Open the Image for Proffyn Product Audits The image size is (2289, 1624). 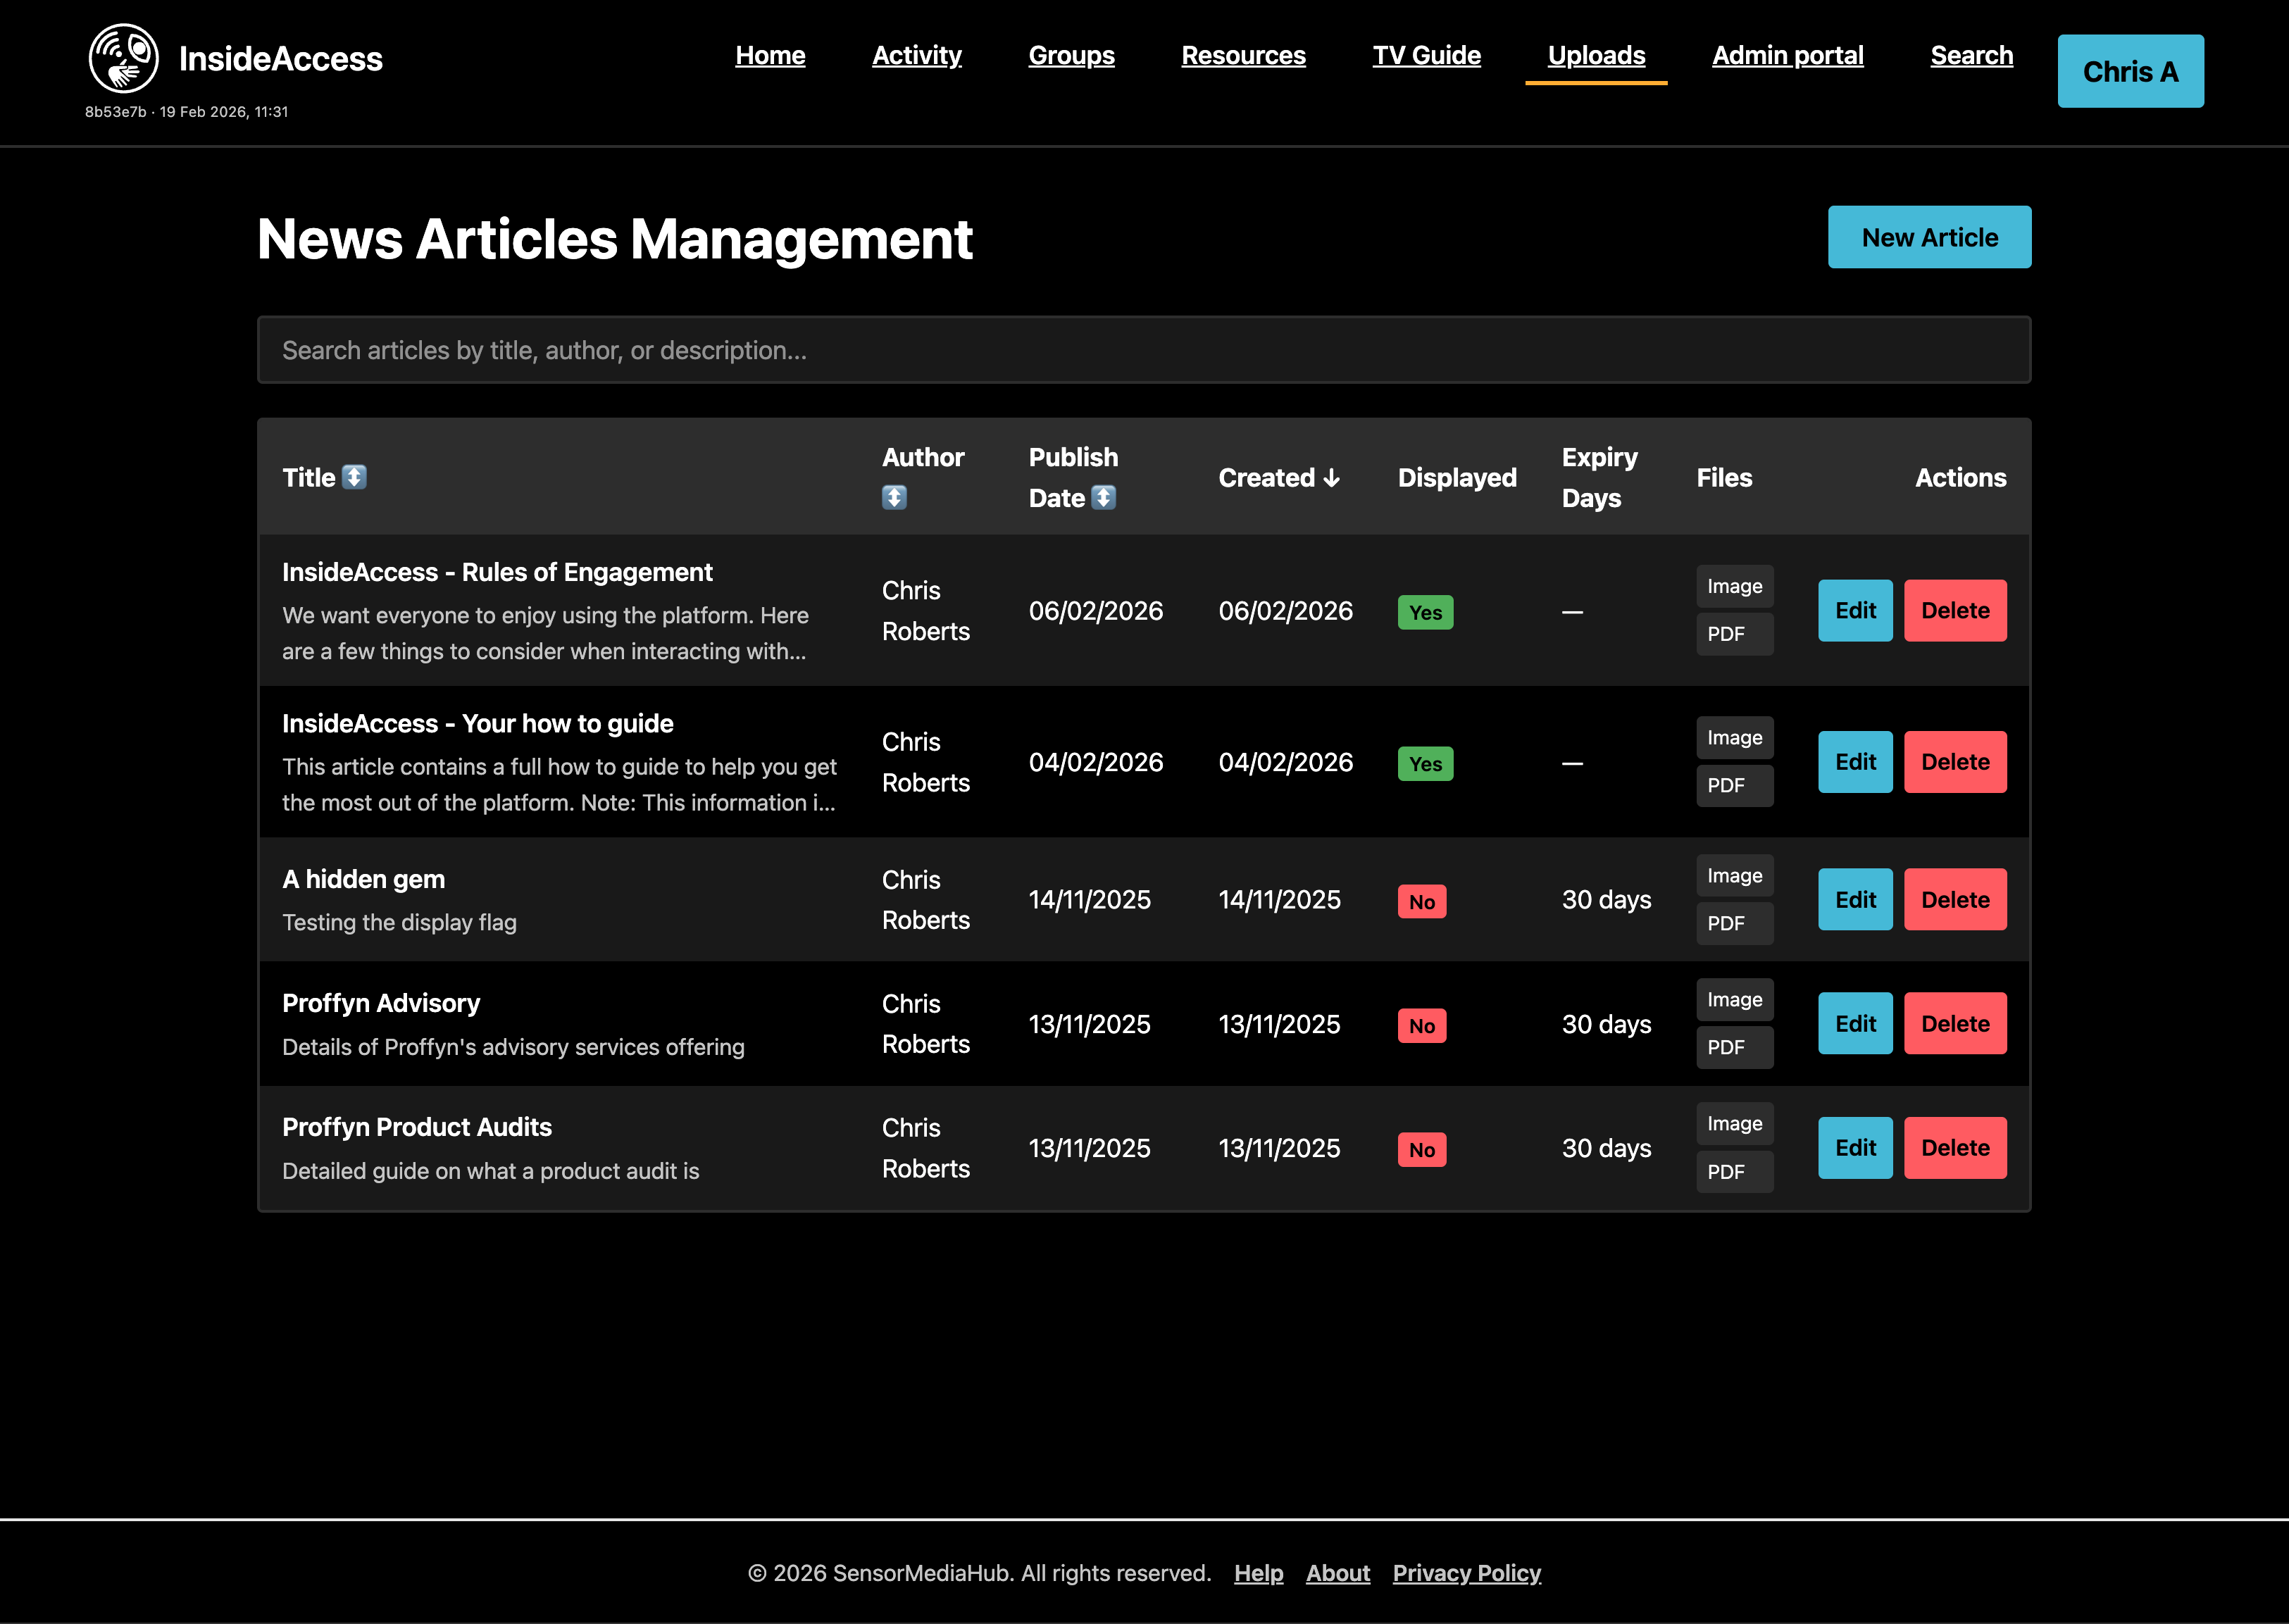pos(1734,1123)
